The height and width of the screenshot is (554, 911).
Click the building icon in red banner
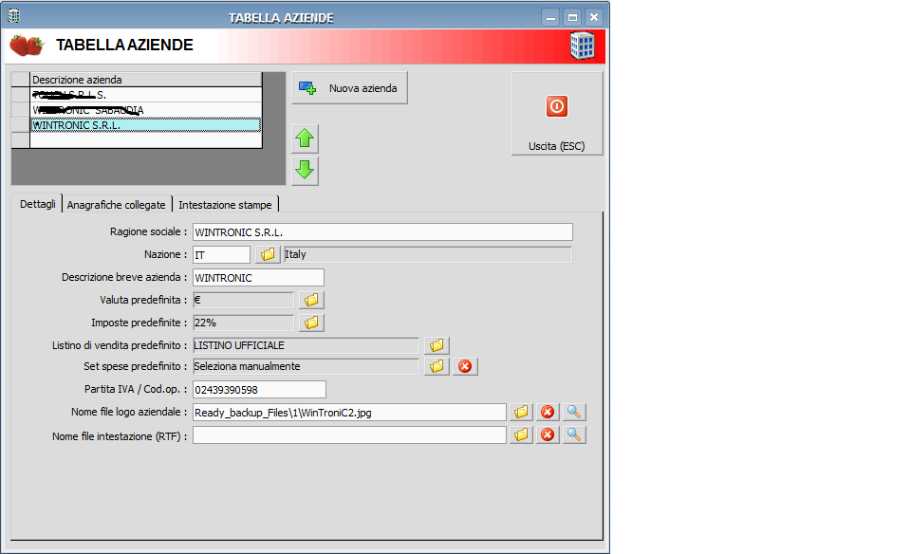point(583,46)
